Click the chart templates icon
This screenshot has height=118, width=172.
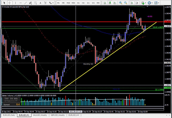click(156, 3)
